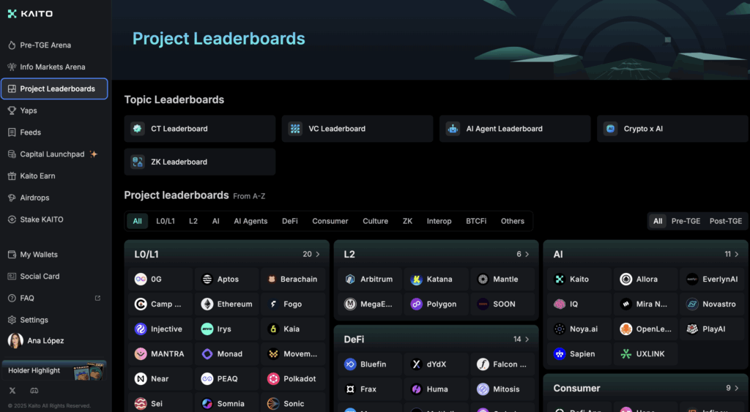Expand the DeFi category chevron
This screenshot has width=750, height=412.
tap(527, 340)
